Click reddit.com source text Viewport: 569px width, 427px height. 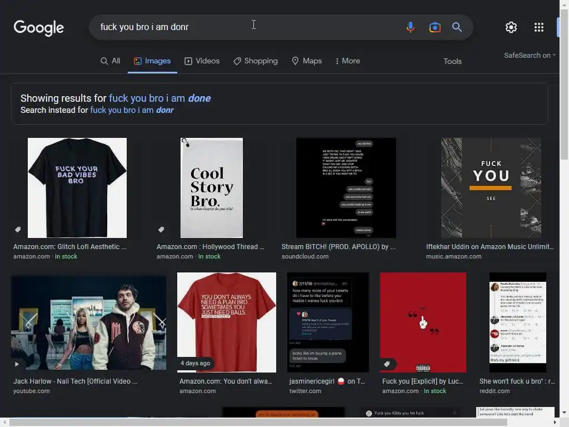click(x=494, y=391)
